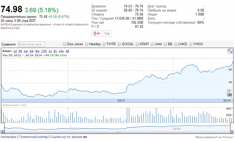Check the TWTR comparison box

tap(104, 44)
